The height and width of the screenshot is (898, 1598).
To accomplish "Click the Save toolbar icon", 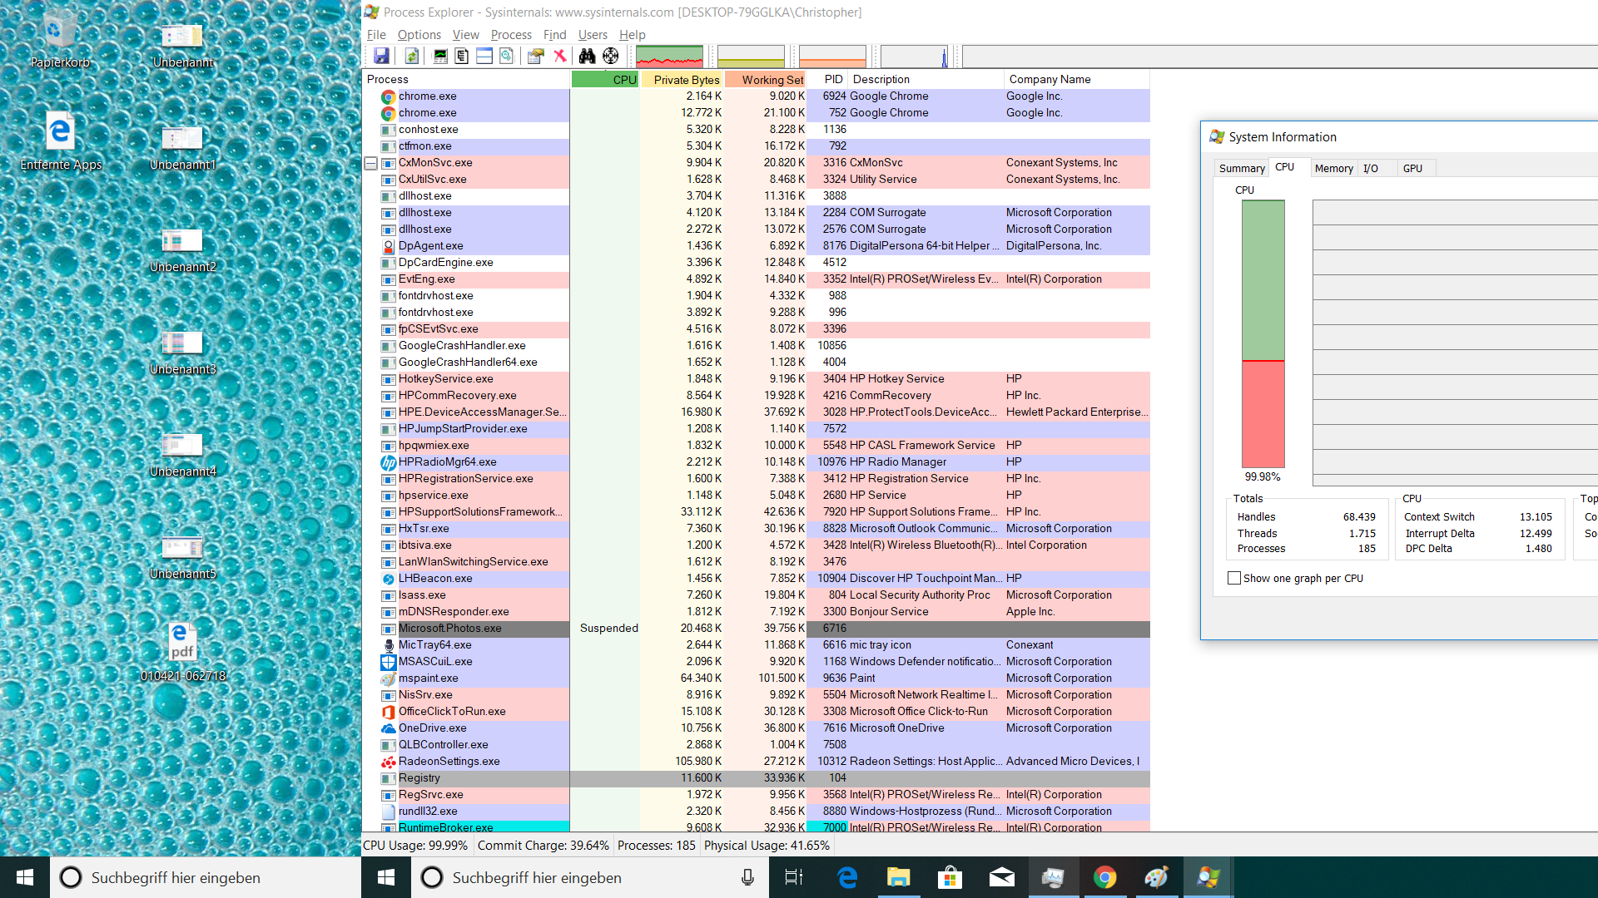I will [x=381, y=56].
